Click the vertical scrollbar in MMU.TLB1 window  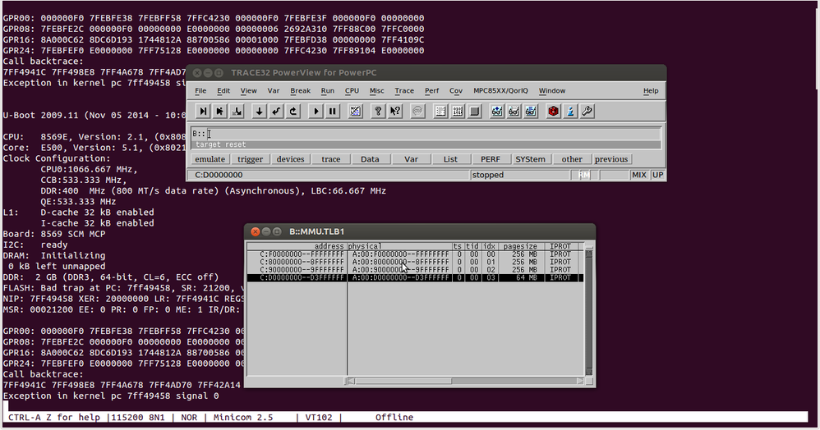tap(589, 312)
